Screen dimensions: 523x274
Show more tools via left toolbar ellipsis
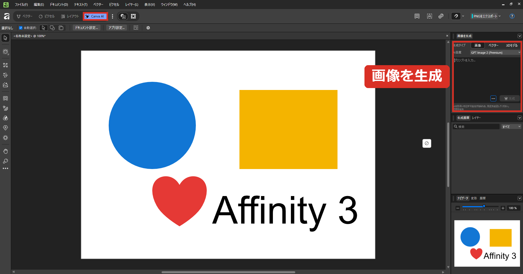click(5, 168)
